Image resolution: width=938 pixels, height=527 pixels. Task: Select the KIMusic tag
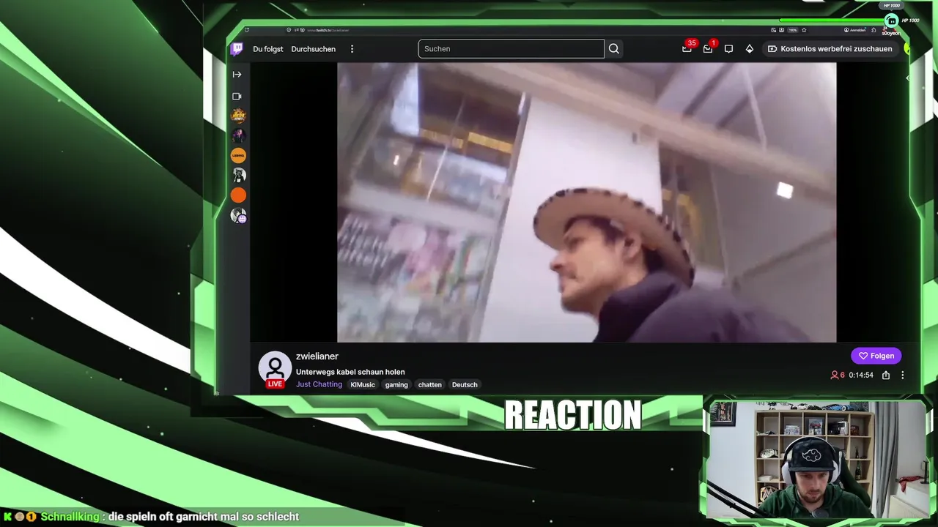(362, 384)
